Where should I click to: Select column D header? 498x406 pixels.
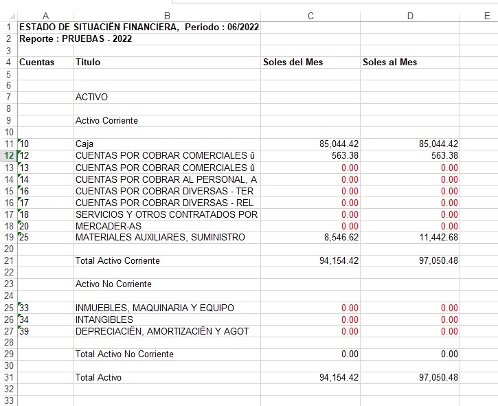tap(410, 16)
